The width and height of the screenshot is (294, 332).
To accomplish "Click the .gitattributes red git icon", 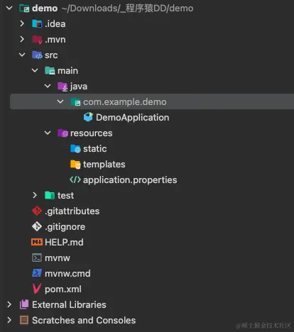I will click(x=37, y=211).
